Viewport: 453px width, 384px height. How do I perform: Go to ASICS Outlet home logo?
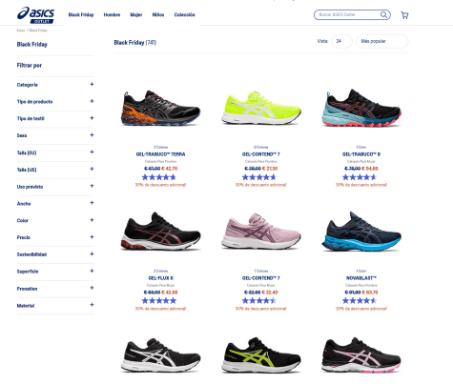point(35,15)
